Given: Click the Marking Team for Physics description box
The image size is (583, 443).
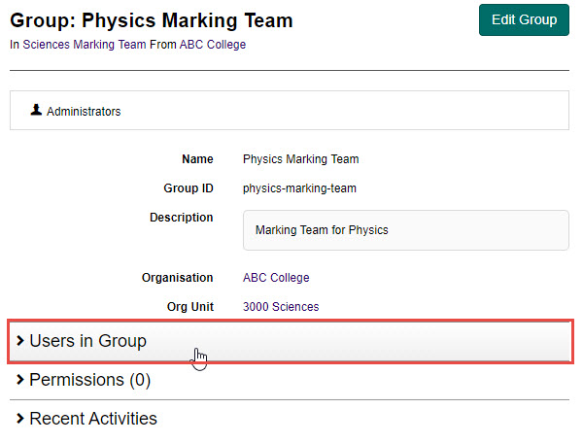Looking at the screenshot, I should [x=405, y=230].
